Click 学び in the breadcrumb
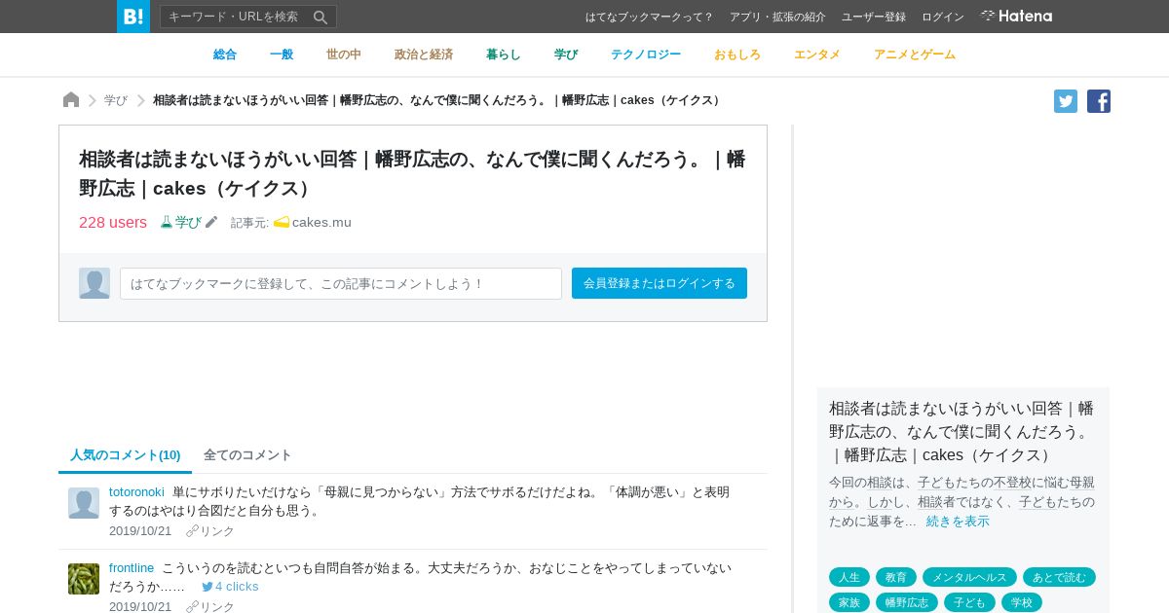This screenshot has width=1169, height=613. click(x=116, y=100)
